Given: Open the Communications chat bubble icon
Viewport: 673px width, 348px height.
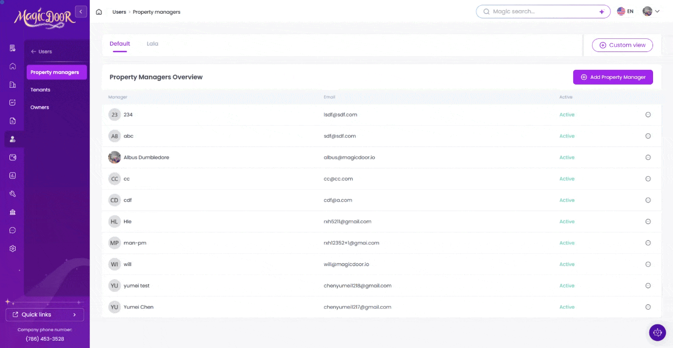Looking at the screenshot, I should (x=12, y=230).
